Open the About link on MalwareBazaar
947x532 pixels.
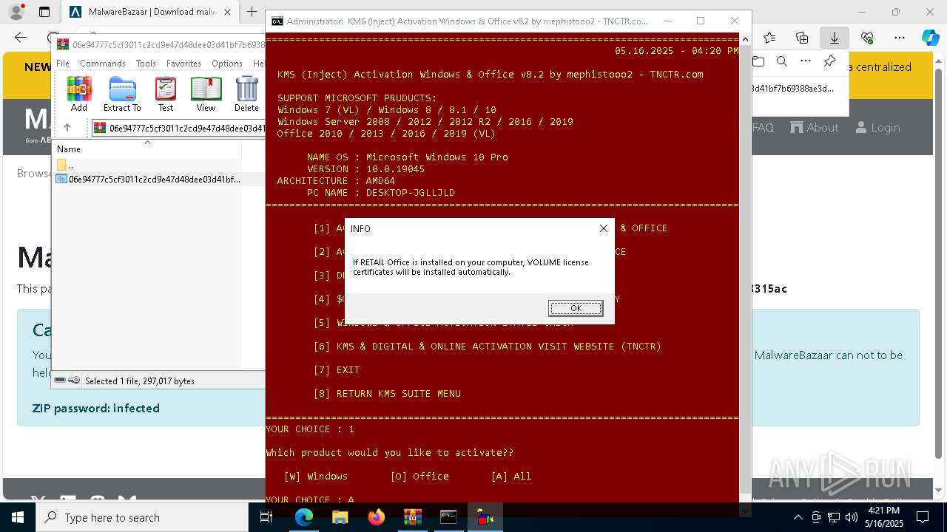coord(815,127)
